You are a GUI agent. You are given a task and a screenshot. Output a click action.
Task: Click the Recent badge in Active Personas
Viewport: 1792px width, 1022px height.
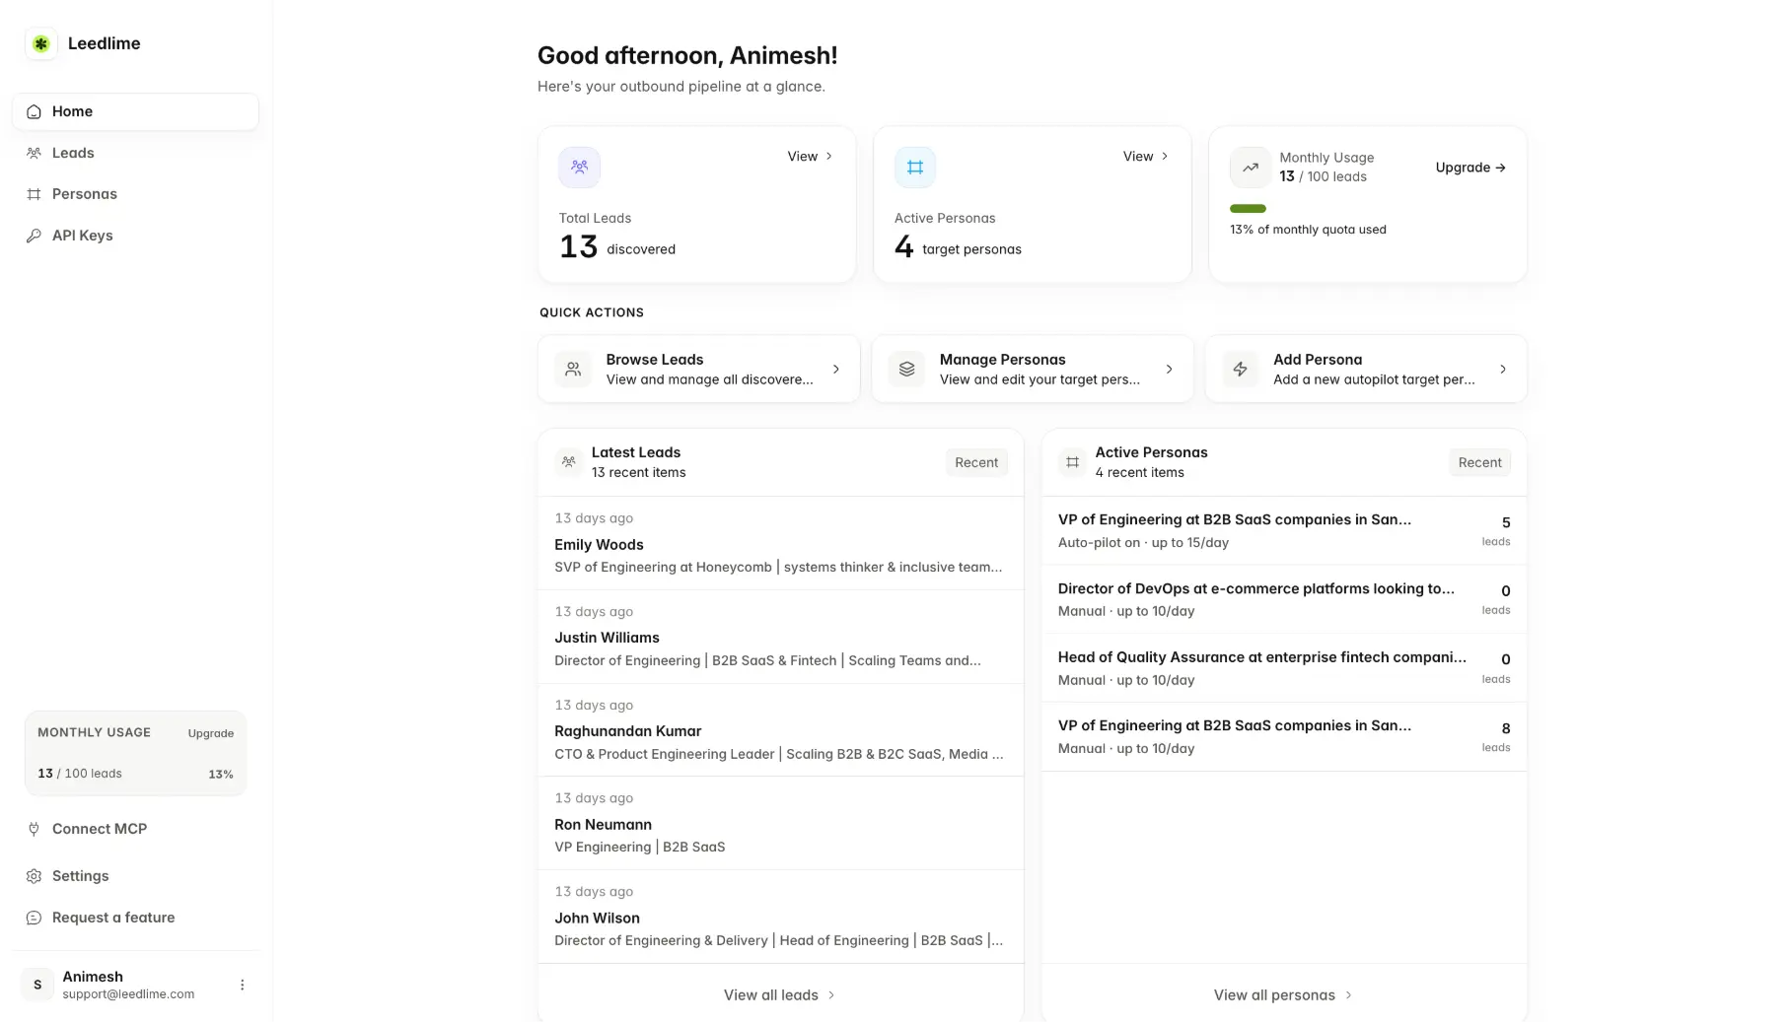(1479, 462)
